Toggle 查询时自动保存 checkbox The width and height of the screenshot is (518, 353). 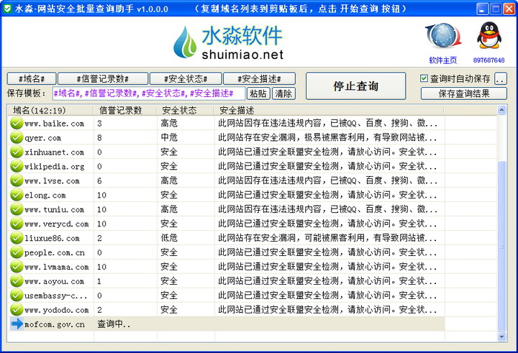(x=424, y=78)
